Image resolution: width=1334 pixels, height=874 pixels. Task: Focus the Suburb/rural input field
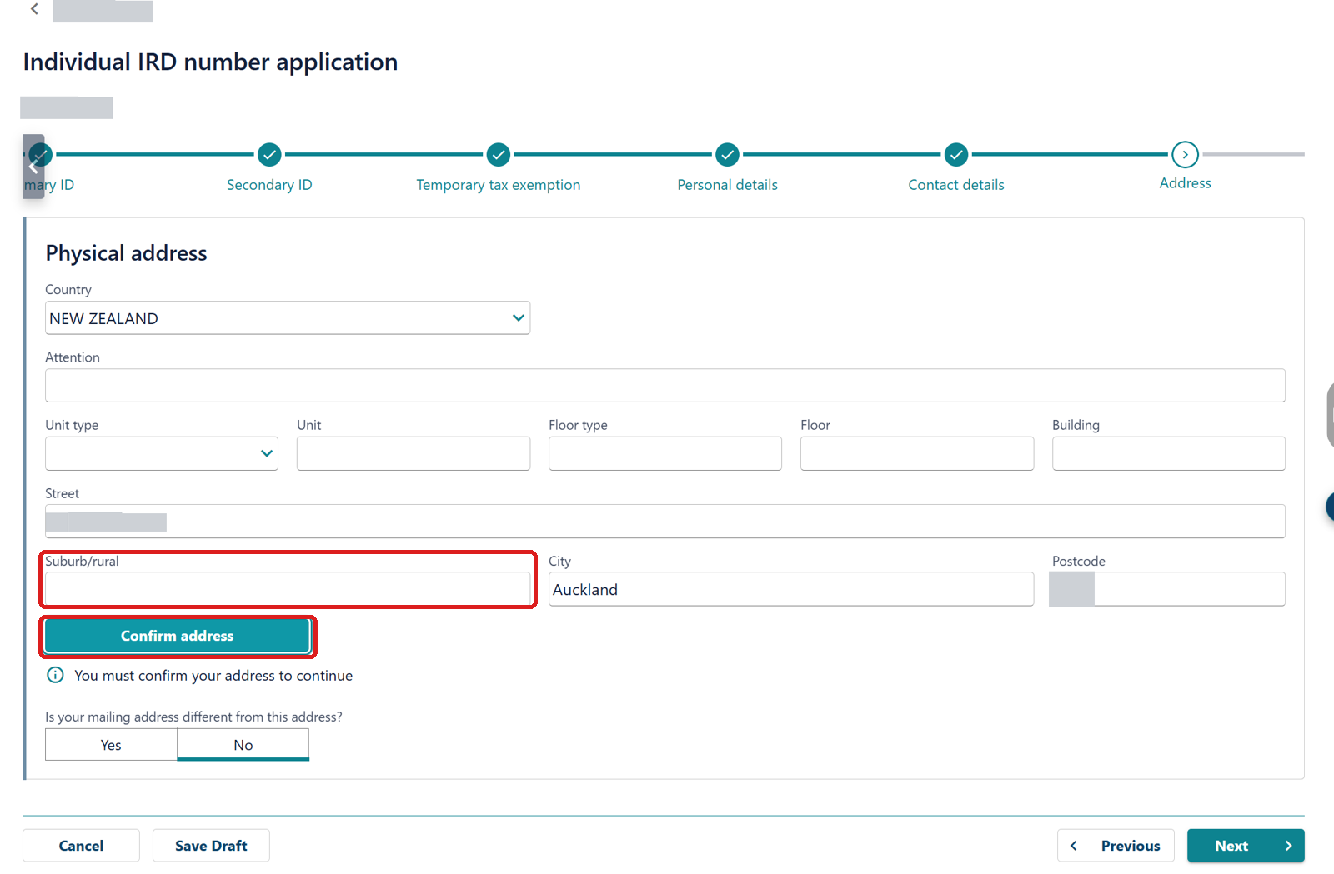[x=288, y=589]
